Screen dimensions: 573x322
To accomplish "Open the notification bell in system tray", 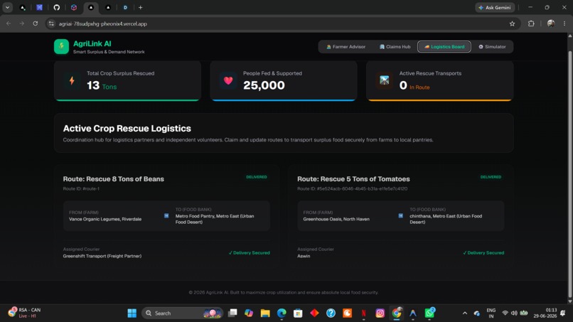I will pyautogui.click(x=563, y=313).
